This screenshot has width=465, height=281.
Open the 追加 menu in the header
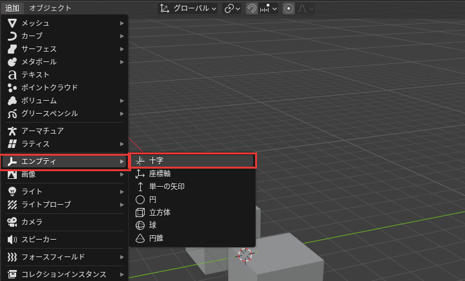[12, 8]
